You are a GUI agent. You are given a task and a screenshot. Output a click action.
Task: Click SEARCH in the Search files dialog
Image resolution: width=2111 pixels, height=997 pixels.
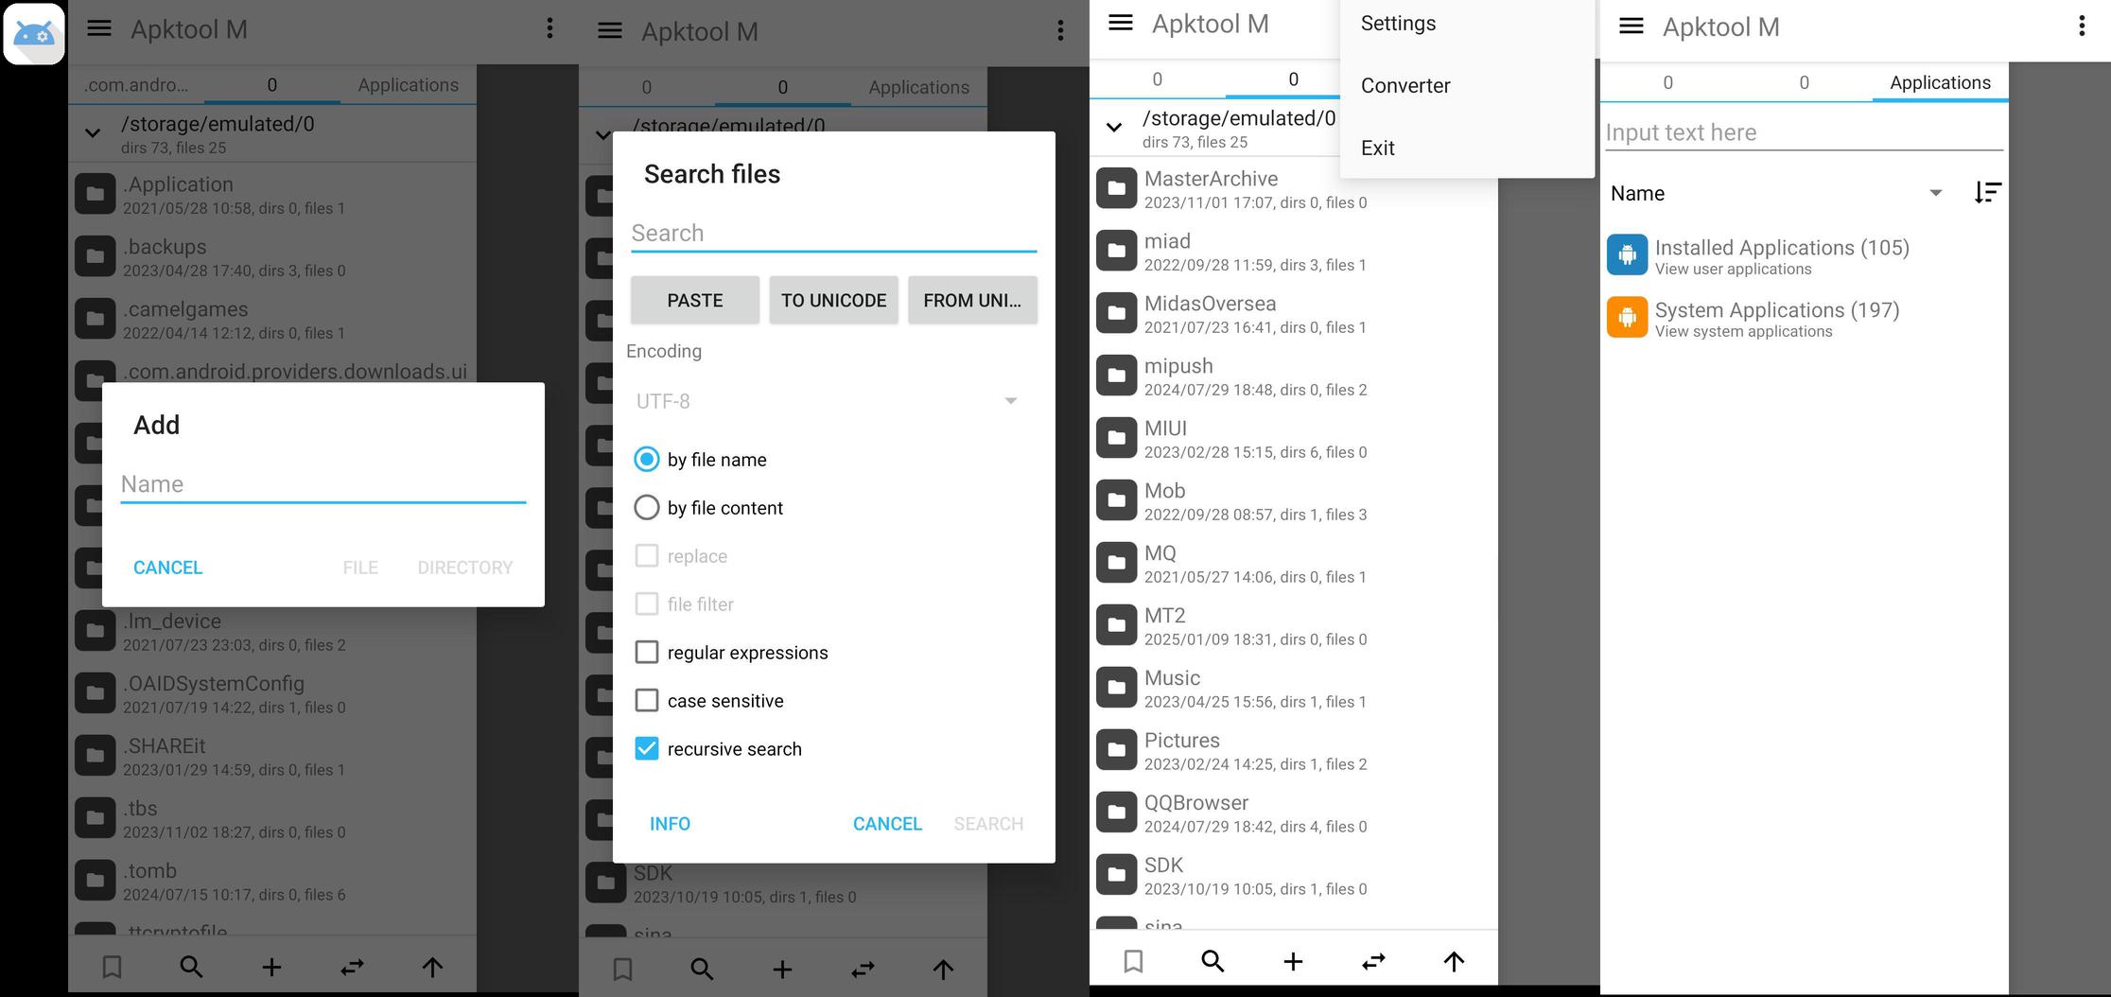(988, 824)
